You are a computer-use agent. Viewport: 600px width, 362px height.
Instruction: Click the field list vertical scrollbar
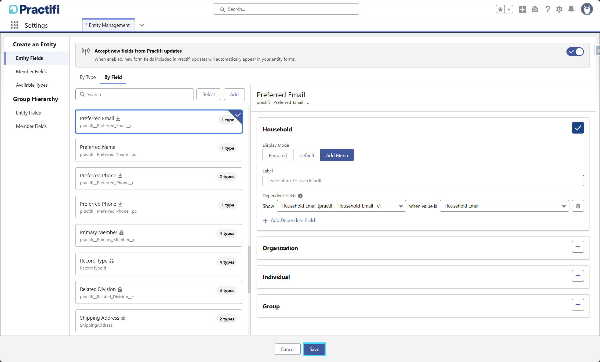click(x=249, y=269)
